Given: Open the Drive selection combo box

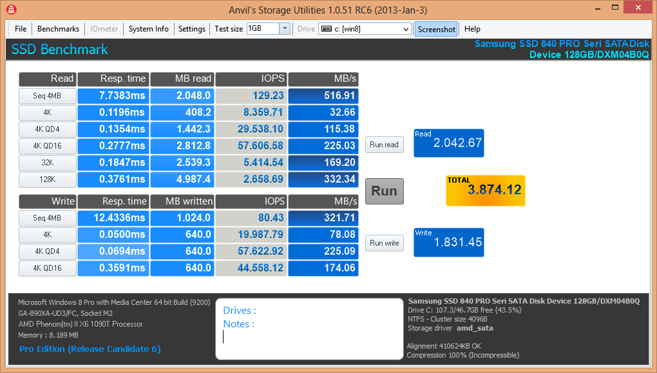Looking at the screenshot, I should 365,29.
